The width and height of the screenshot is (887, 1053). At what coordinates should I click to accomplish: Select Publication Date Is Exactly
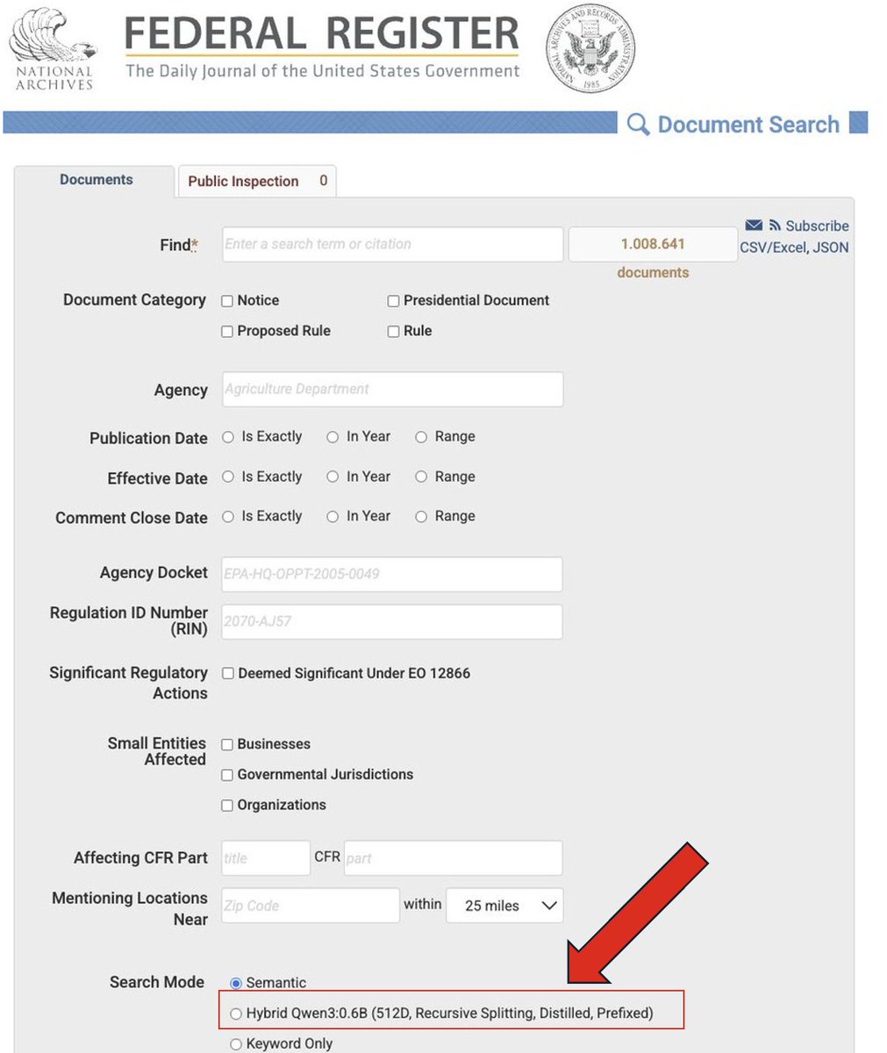[x=228, y=437]
